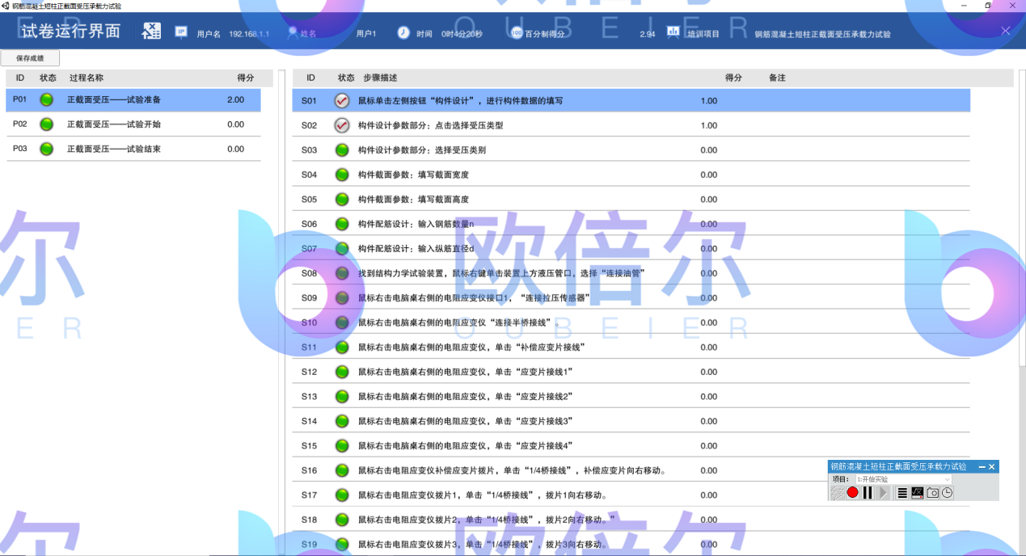Click step text 填写截面宽度
Screen dimensions: 1026x556
[443, 175]
